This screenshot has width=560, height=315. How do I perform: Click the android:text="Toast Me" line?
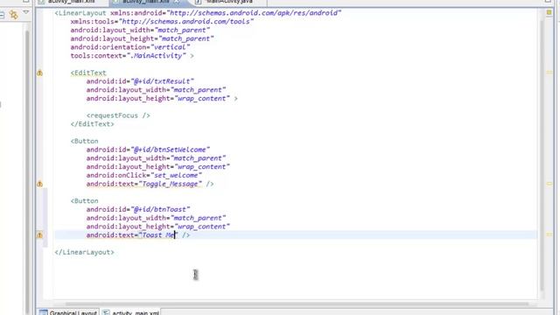138,235
